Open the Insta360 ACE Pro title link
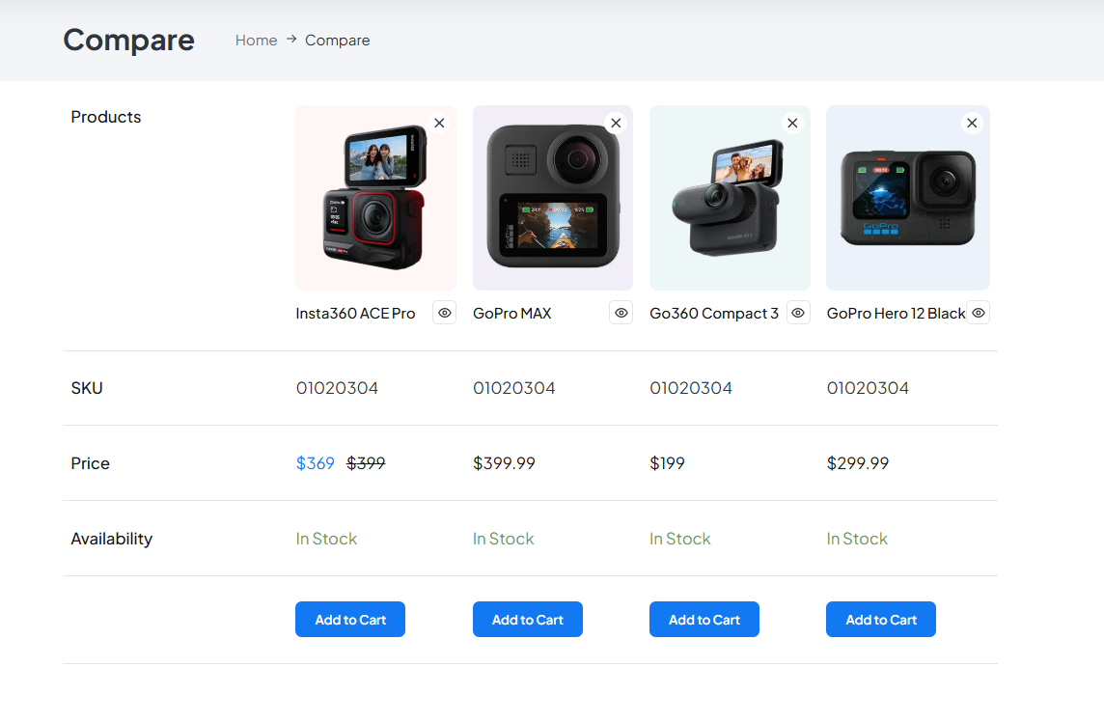The height and width of the screenshot is (723, 1104). click(355, 314)
